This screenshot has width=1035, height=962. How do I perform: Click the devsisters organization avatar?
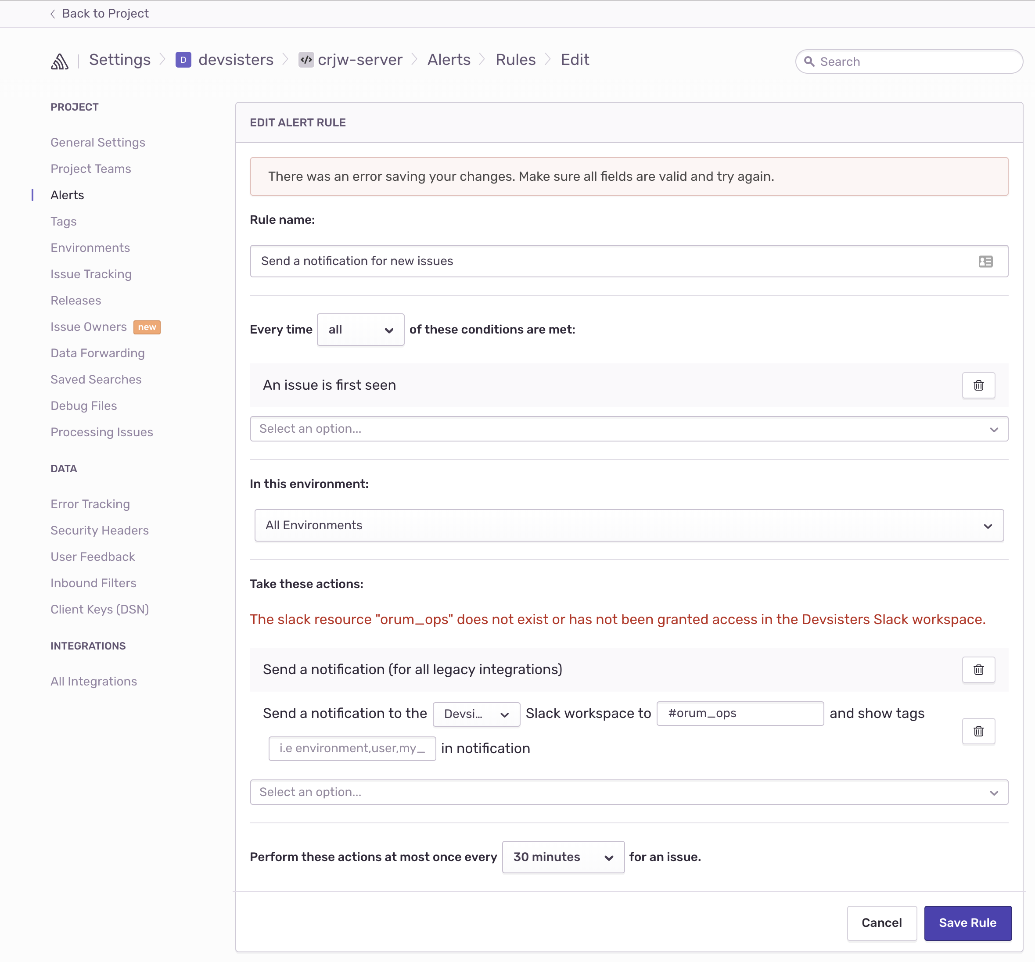click(183, 60)
